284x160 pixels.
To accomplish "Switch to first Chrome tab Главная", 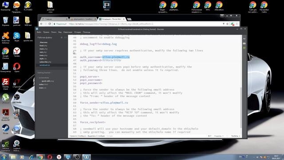I will tap(54, 19).
